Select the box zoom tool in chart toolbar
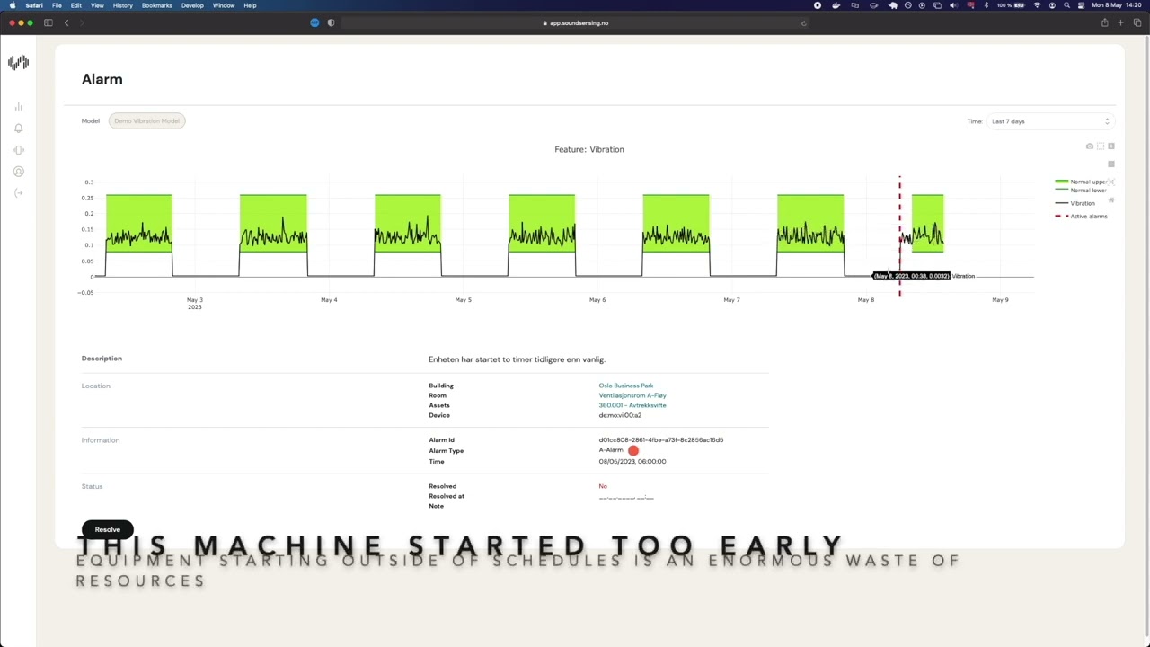Screen dimensions: 1150x647 point(1101,146)
